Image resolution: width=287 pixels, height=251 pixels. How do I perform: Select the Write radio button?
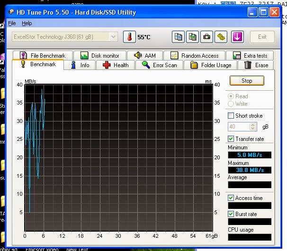231,104
